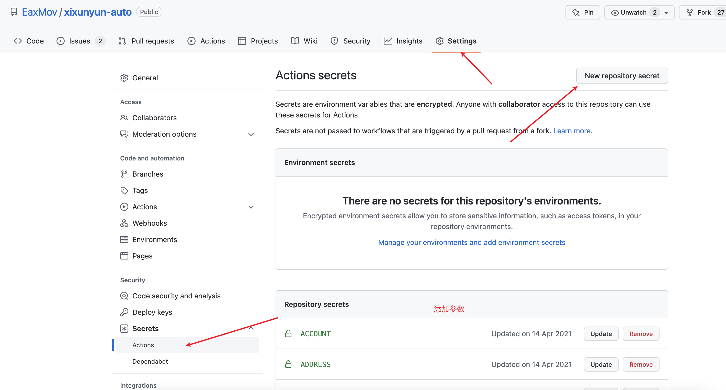Open the Unwatch dropdown arrow
The height and width of the screenshot is (390, 726).
pos(666,13)
